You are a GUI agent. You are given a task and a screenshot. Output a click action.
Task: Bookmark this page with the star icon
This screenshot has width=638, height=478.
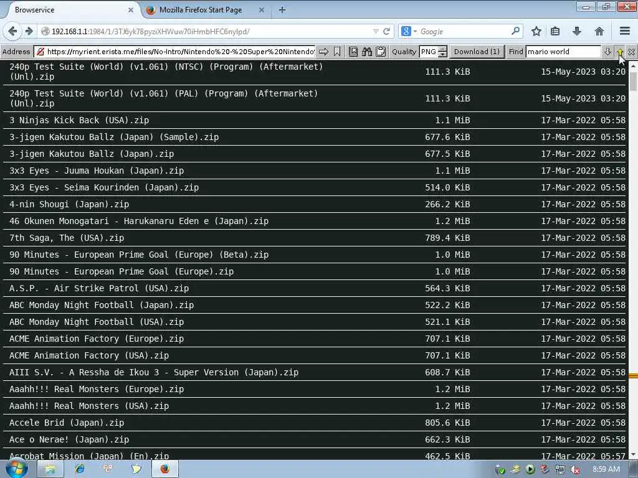[536, 31]
